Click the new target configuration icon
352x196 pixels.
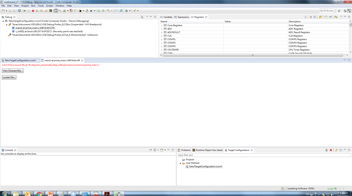pos(326,150)
